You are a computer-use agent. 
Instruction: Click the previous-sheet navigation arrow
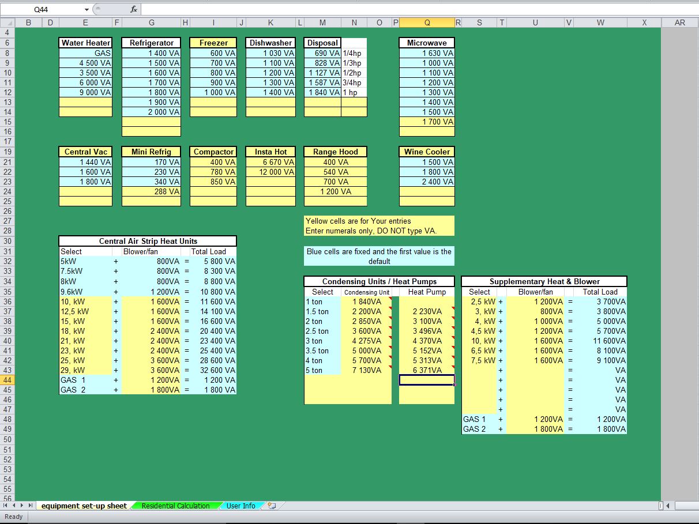click(13, 506)
